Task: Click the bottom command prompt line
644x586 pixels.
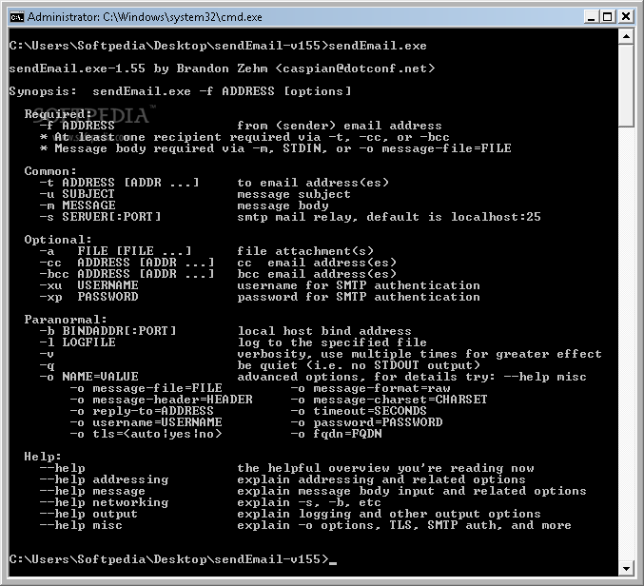Action: [x=172, y=559]
